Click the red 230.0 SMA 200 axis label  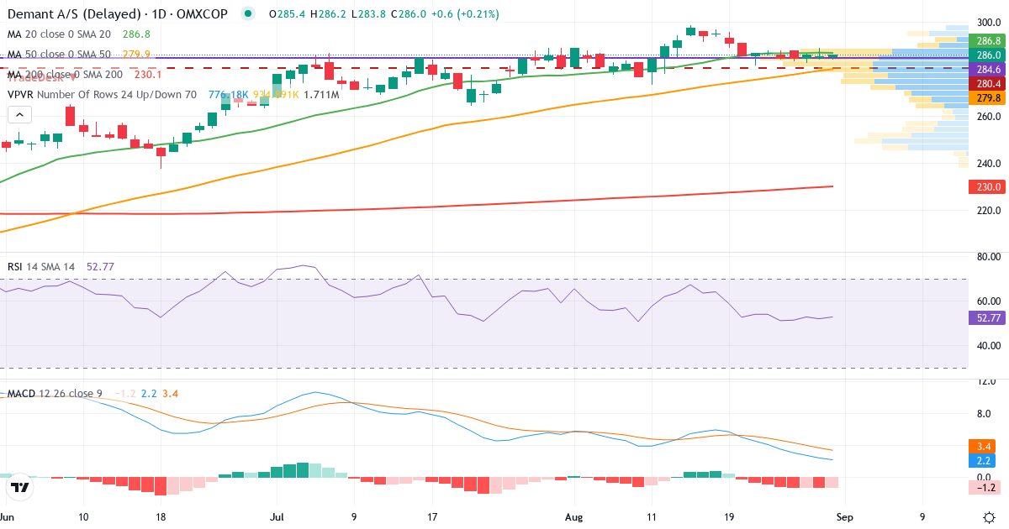point(988,186)
